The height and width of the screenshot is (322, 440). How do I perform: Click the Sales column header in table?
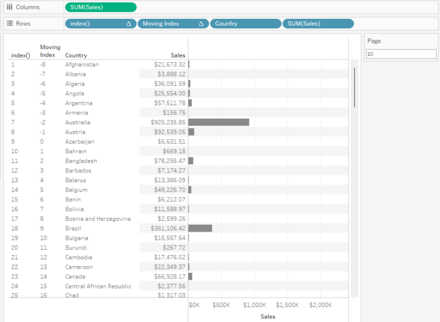point(178,55)
